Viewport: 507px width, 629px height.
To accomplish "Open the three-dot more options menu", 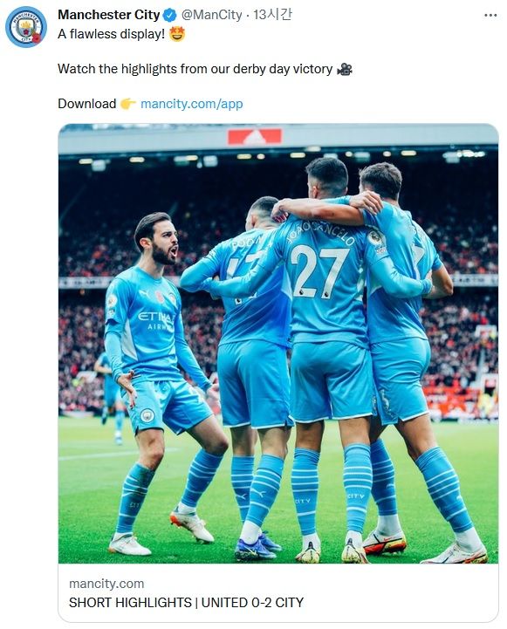I will point(490,15).
